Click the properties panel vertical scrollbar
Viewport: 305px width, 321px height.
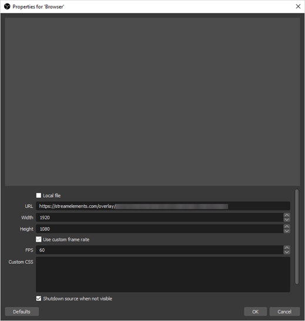tap(297, 237)
